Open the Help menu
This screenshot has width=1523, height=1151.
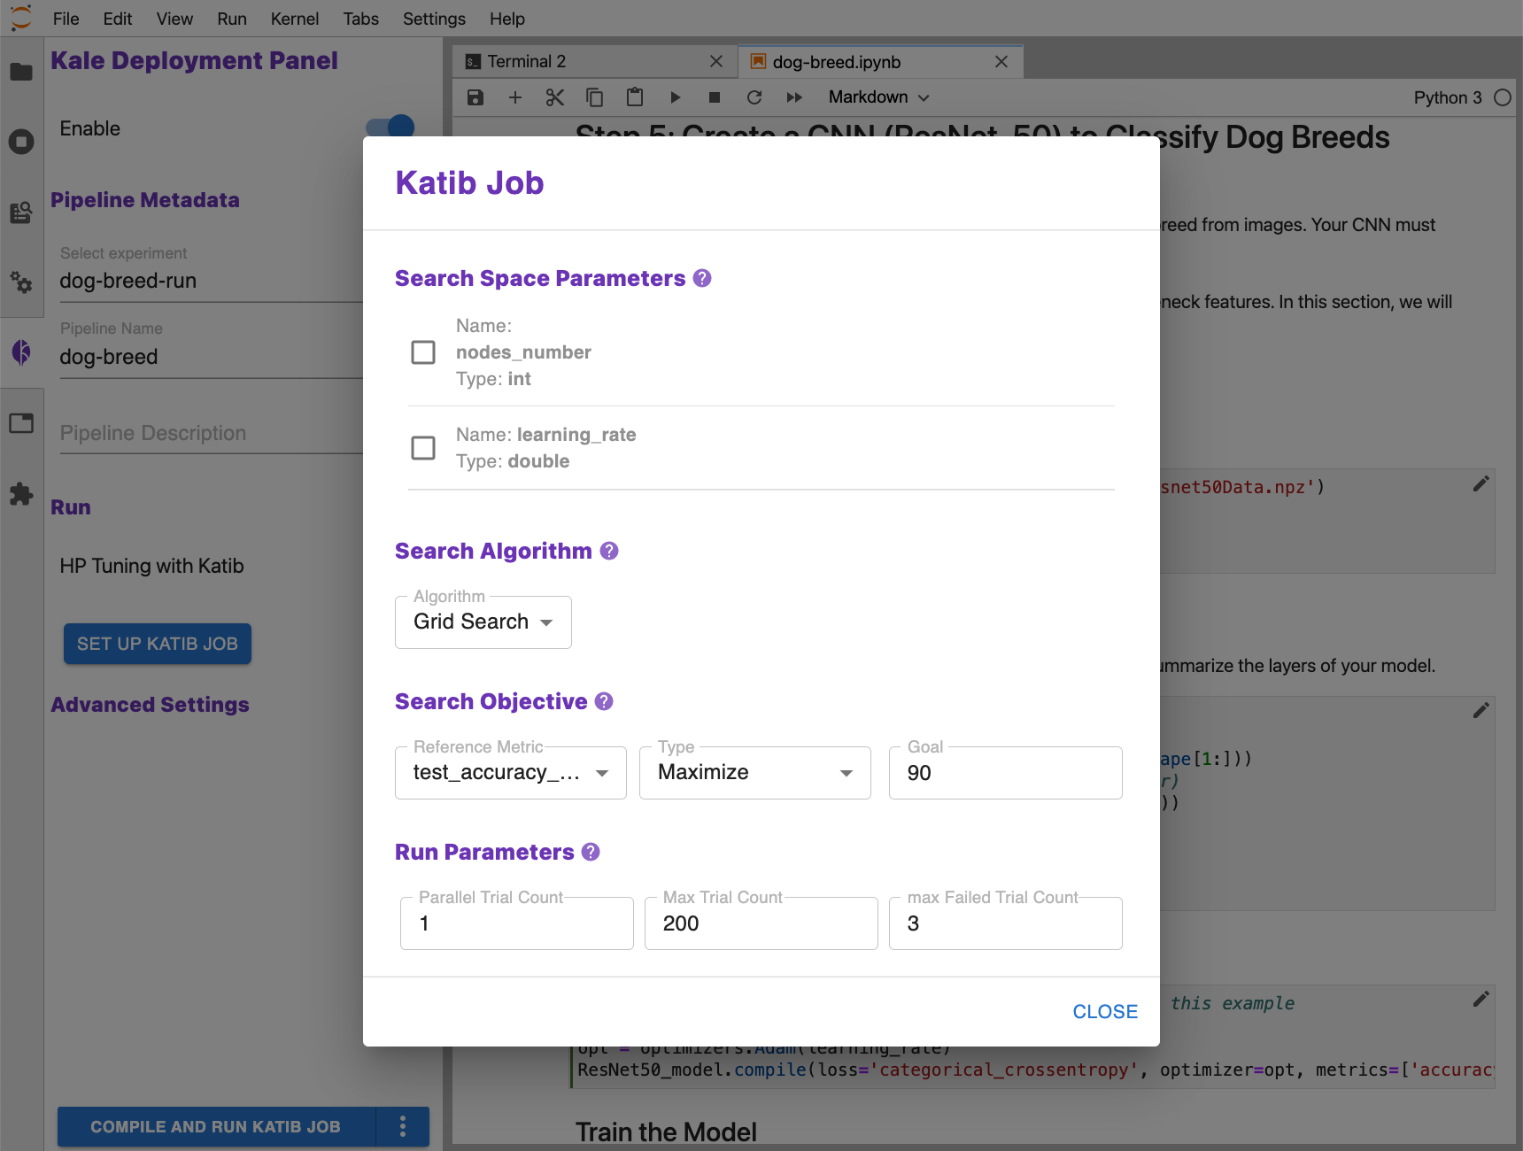(x=507, y=19)
